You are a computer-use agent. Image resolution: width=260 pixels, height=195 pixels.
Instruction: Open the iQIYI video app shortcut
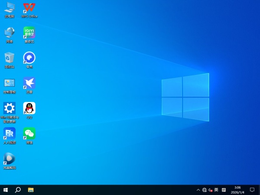29,32
